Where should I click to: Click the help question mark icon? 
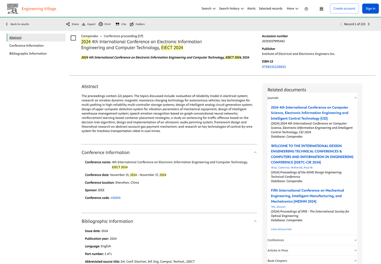pyautogui.click(x=306, y=9)
